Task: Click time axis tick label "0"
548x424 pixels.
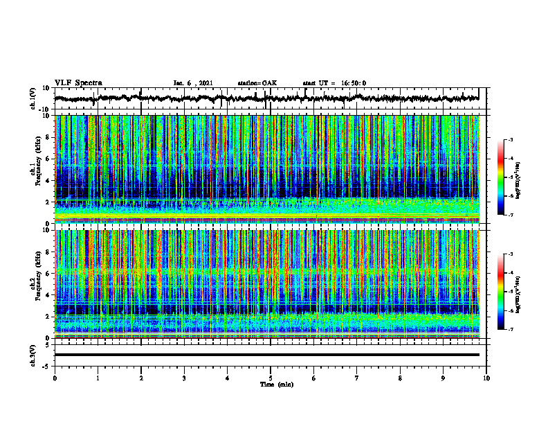Action: (x=55, y=378)
